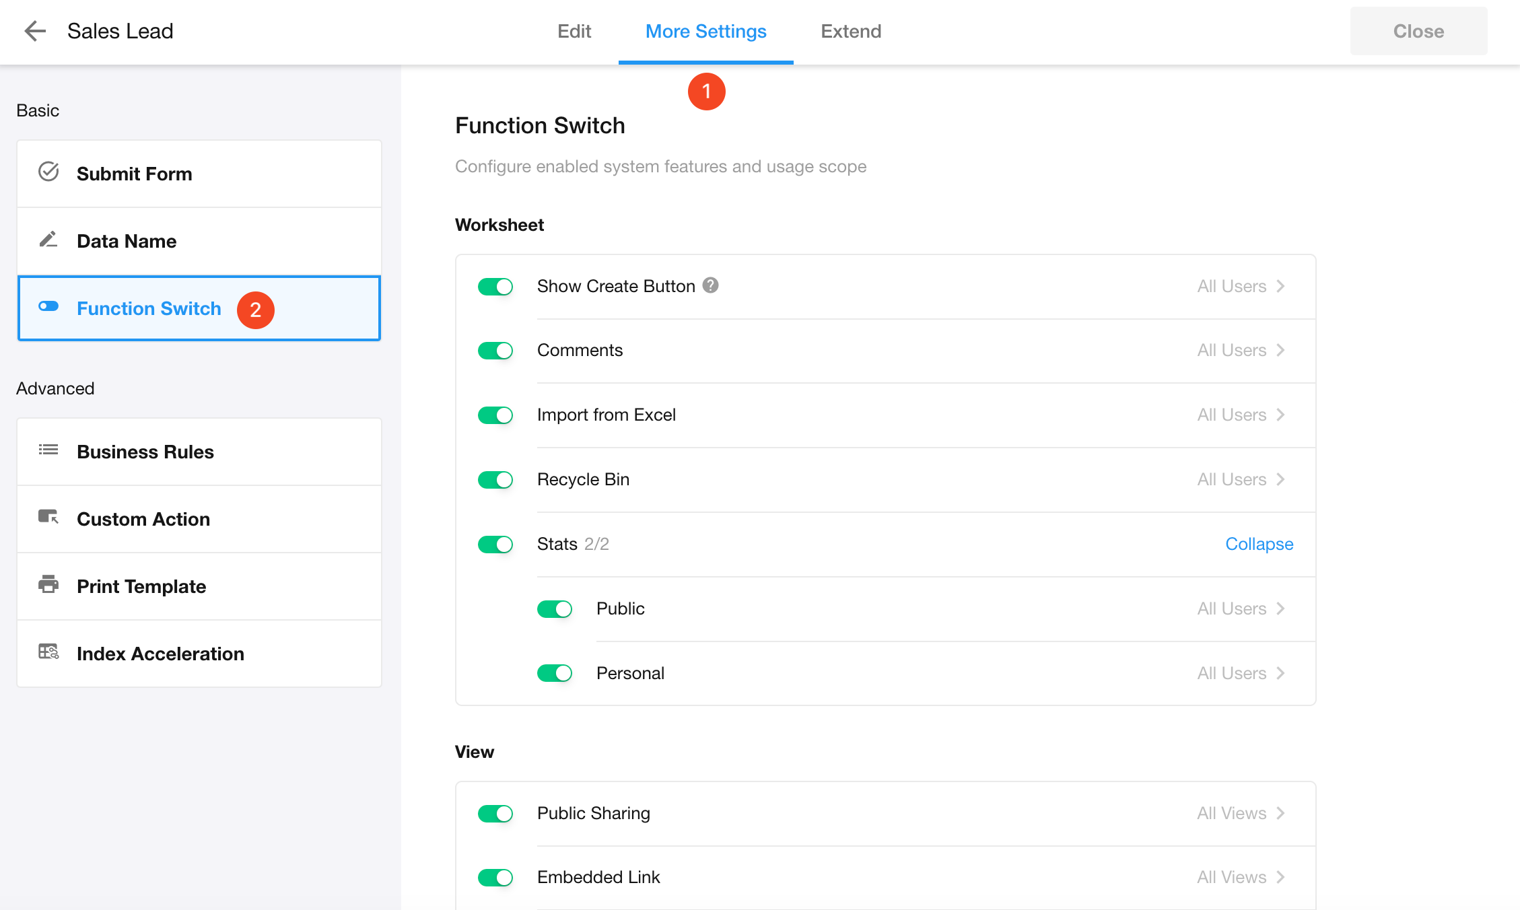The image size is (1520, 910).
Task: Click the Submit Form checkmark icon
Action: pos(48,172)
